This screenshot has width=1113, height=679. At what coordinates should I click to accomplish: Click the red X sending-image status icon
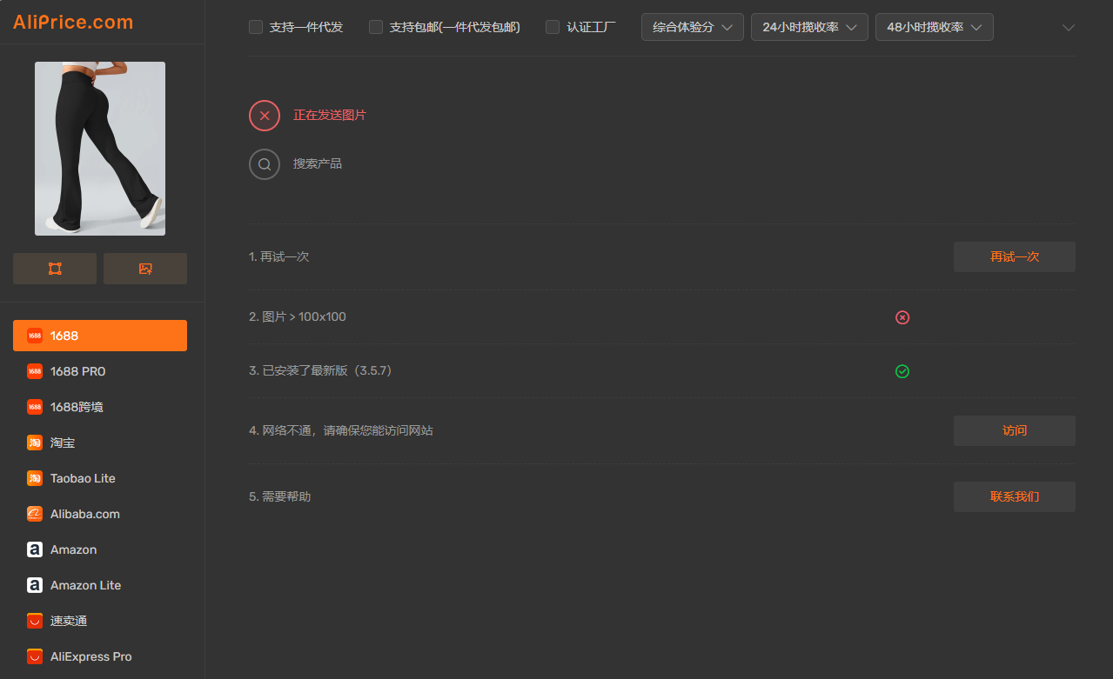pos(265,116)
